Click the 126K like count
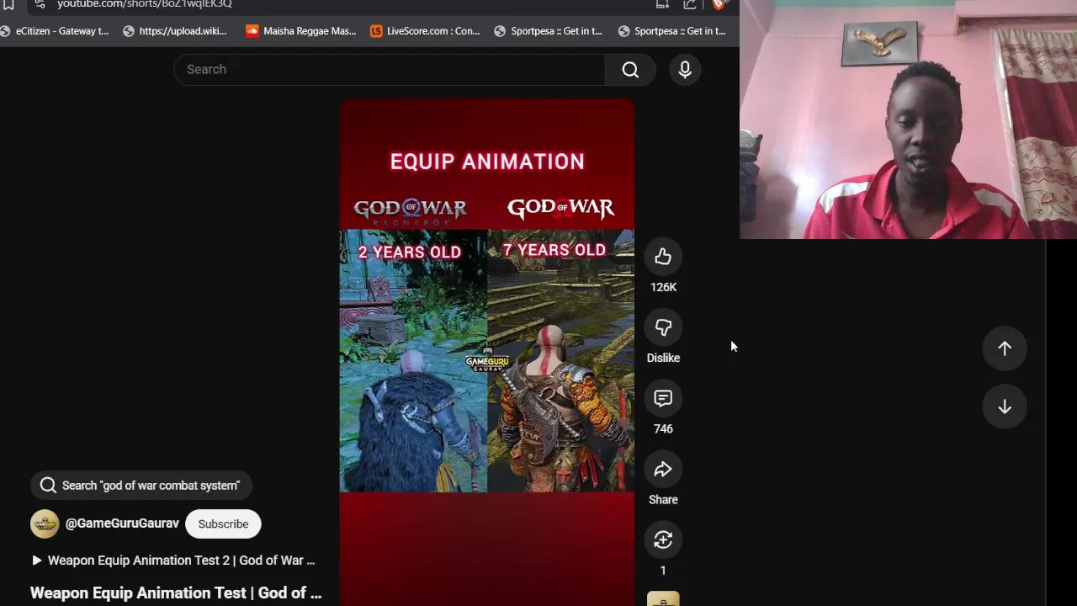This screenshot has width=1077, height=606. click(x=663, y=287)
